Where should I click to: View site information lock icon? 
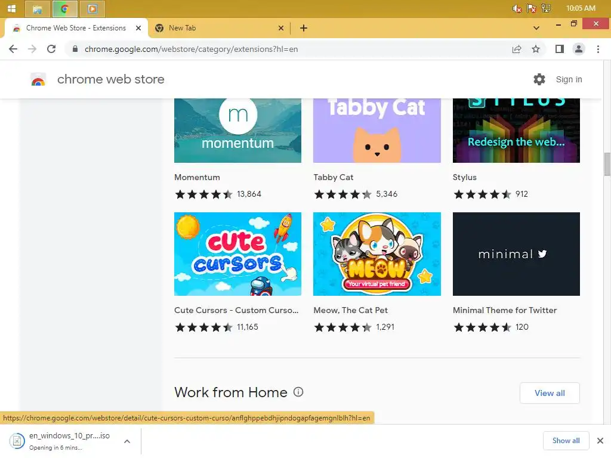[76, 49]
